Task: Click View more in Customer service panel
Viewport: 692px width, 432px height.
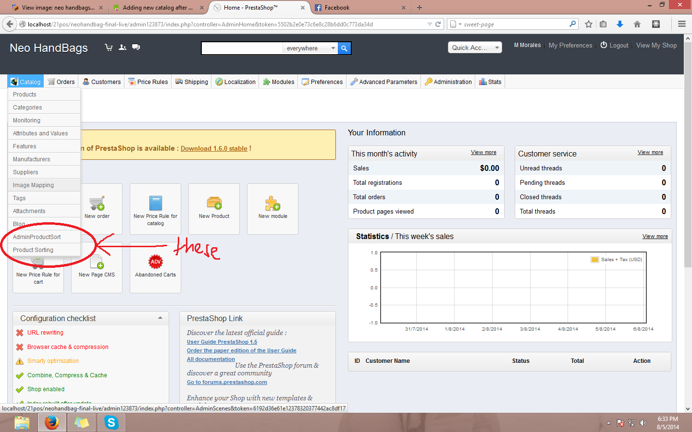Action: 650,152
